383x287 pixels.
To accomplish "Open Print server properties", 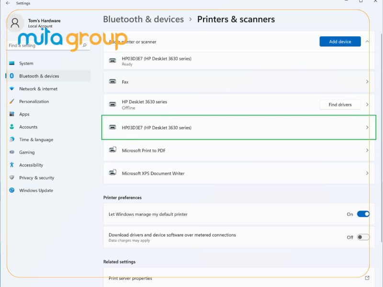I will 239,278.
